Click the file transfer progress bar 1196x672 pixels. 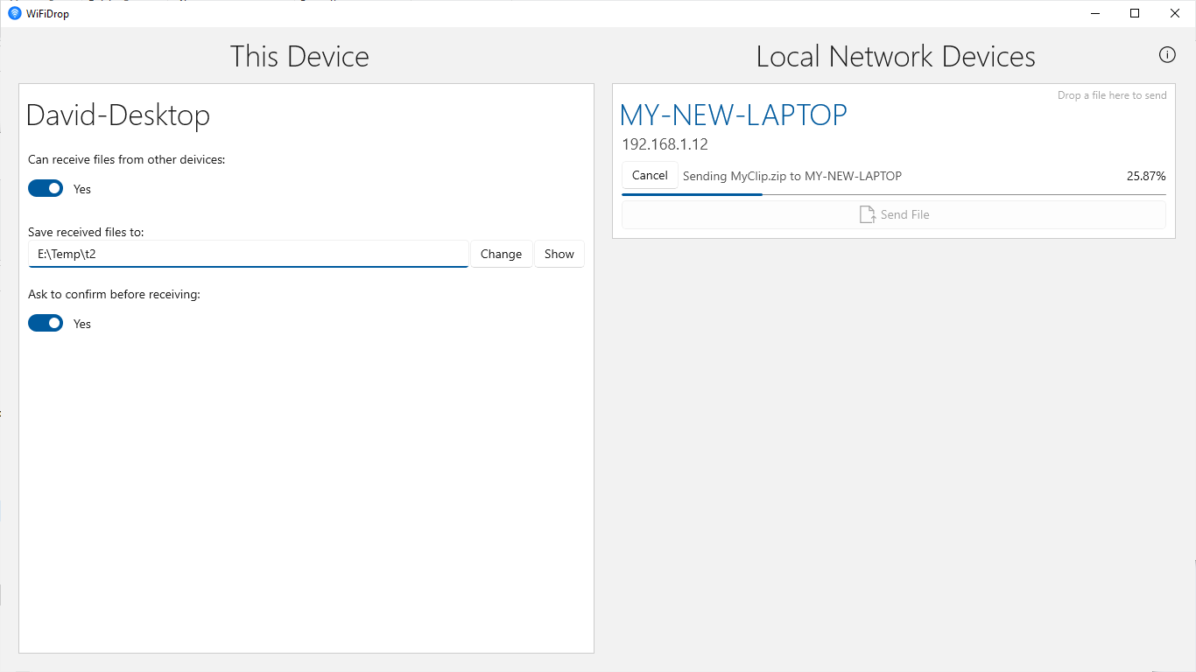click(x=893, y=194)
